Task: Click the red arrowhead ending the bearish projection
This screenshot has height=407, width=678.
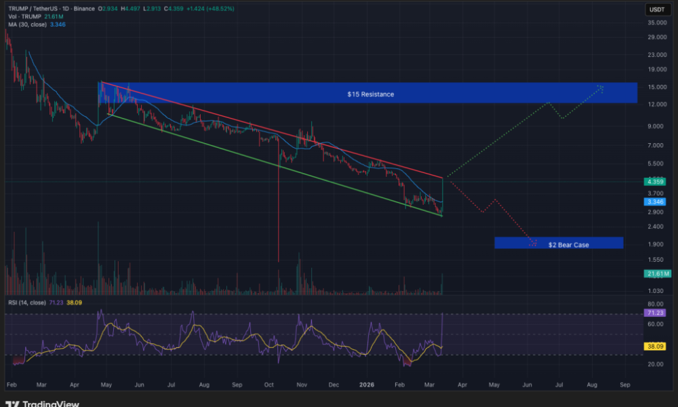Action: (534, 242)
